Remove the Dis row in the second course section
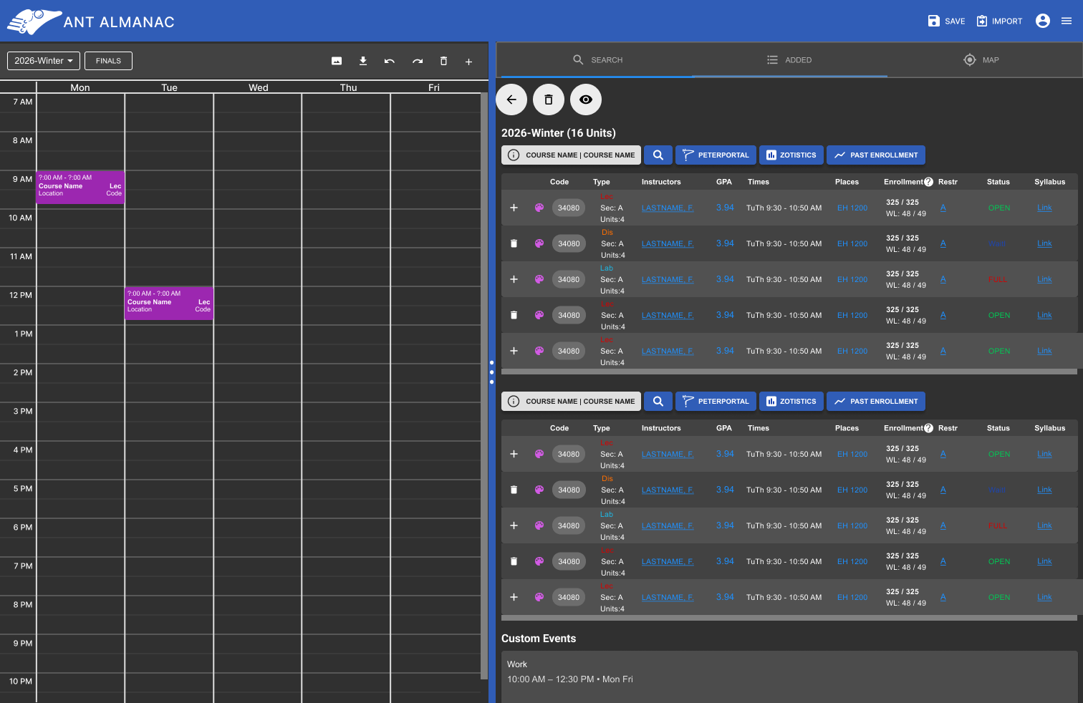 514,490
